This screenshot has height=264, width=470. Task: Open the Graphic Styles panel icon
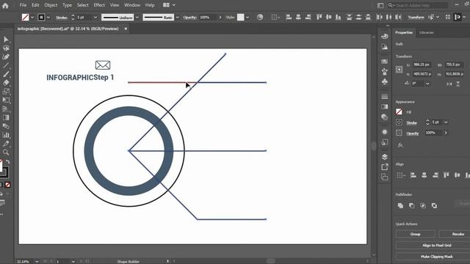click(385, 142)
